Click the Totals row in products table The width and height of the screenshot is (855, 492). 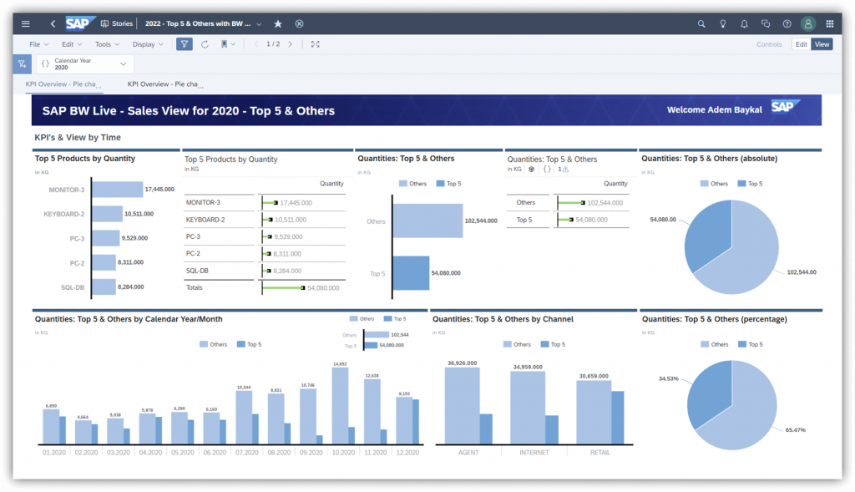tap(265, 287)
